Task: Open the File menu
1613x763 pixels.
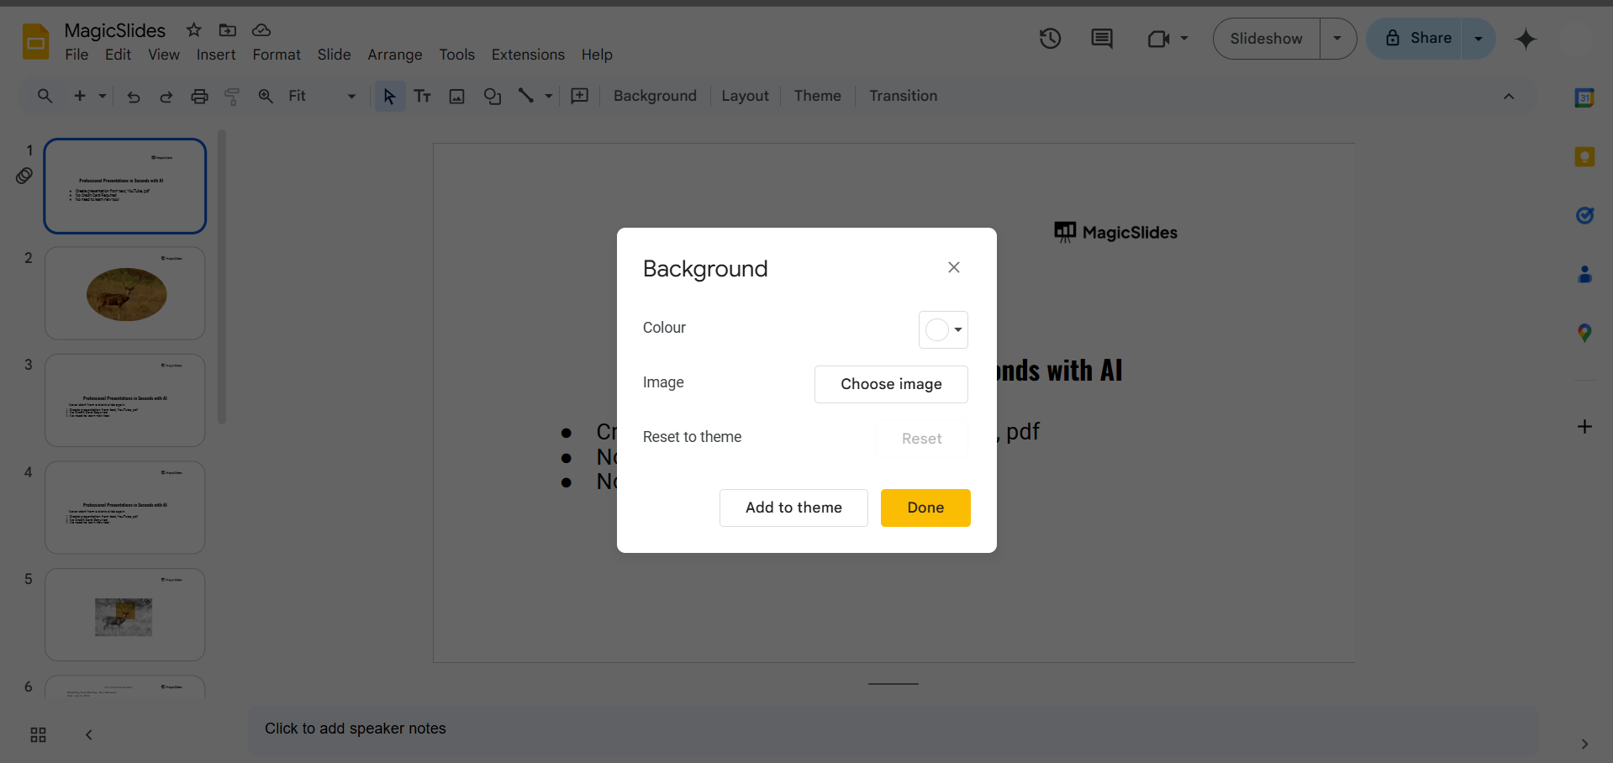Action: click(76, 55)
